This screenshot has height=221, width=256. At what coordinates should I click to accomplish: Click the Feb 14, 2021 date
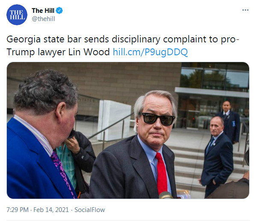pos(51,210)
